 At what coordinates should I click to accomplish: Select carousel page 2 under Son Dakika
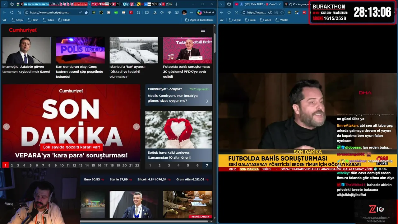pyautogui.click(x=12, y=166)
